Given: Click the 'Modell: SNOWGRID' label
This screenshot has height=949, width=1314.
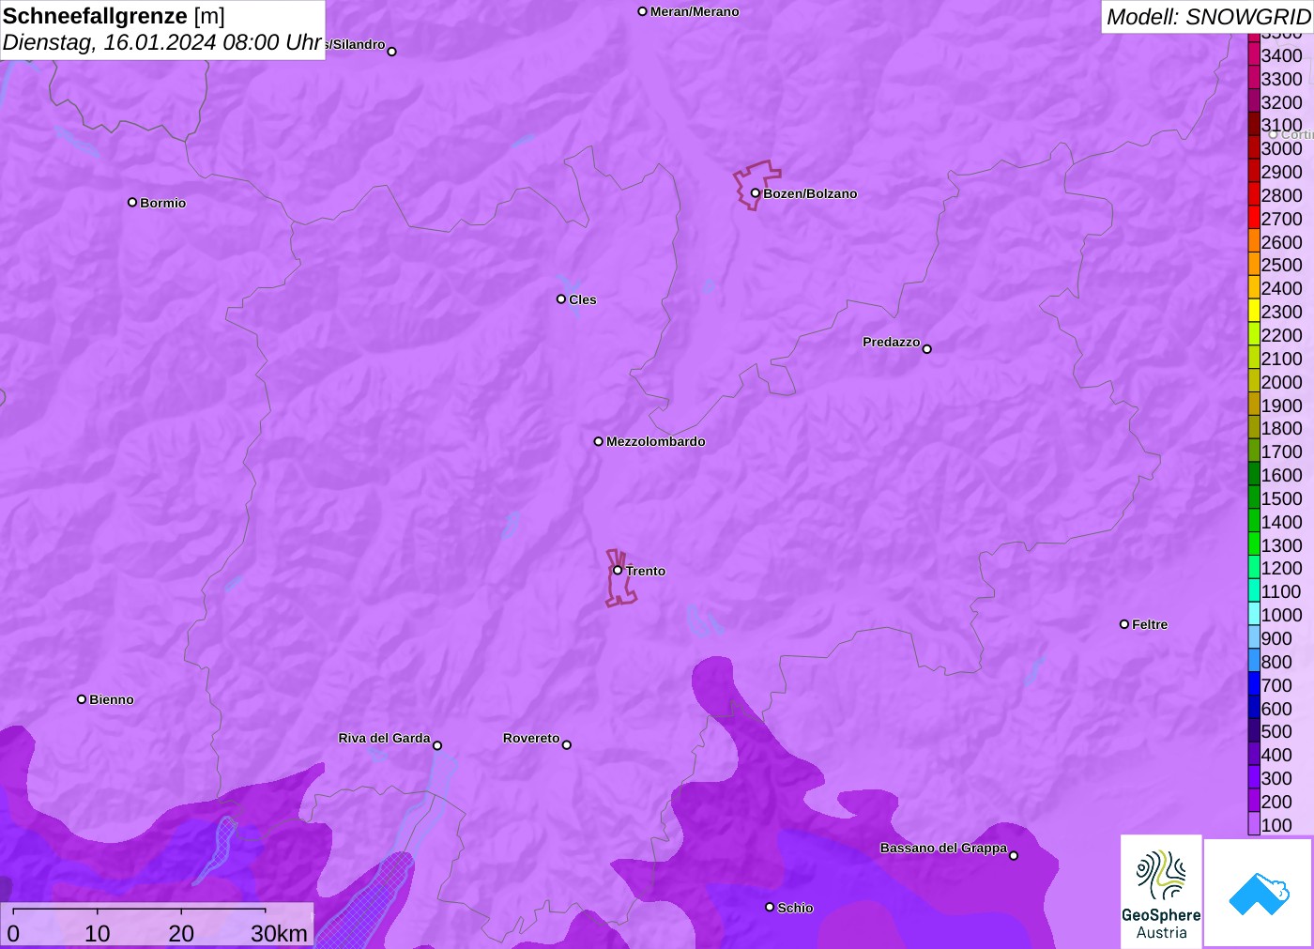Looking at the screenshot, I should (x=1208, y=17).
